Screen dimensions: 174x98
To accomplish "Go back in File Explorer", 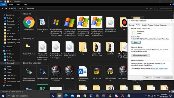I will click(x=2, y=8).
